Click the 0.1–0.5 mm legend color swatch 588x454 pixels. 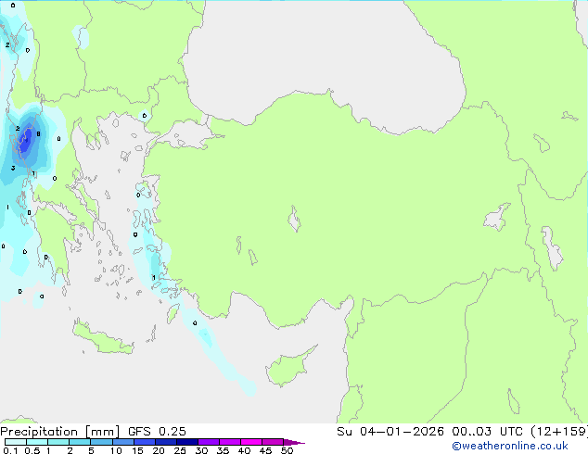click(x=16, y=442)
